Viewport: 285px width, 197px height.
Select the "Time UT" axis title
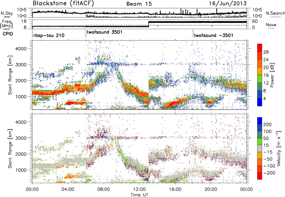click(x=139, y=195)
